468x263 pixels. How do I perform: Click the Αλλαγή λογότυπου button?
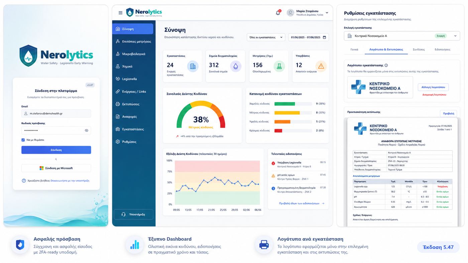point(433,87)
